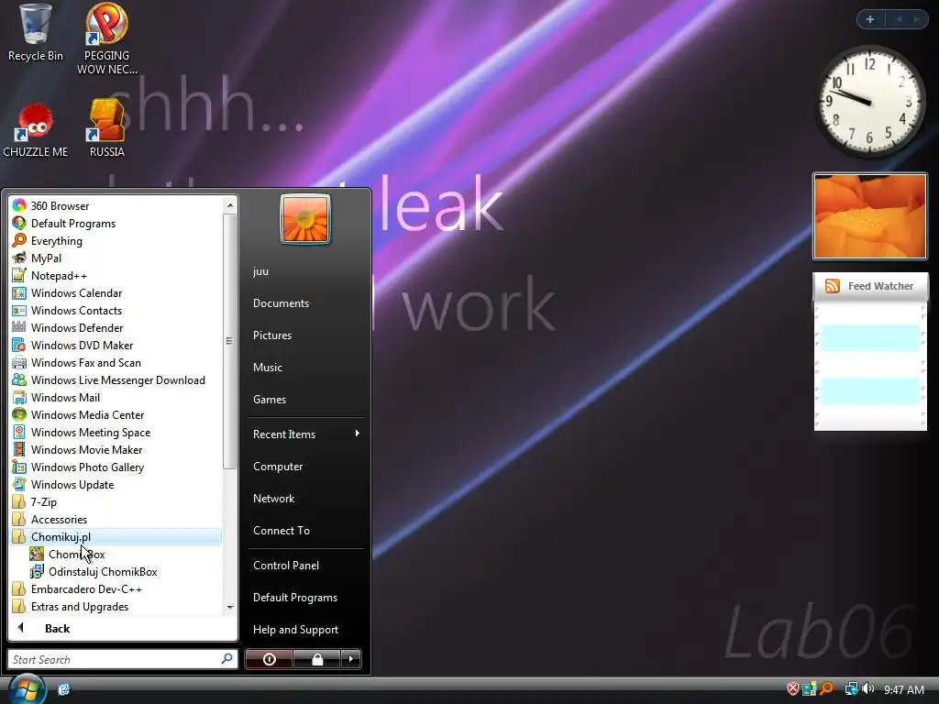Image resolution: width=939 pixels, height=704 pixels.
Task: Open Default Programs in the programs list
Action: coord(116,224)
